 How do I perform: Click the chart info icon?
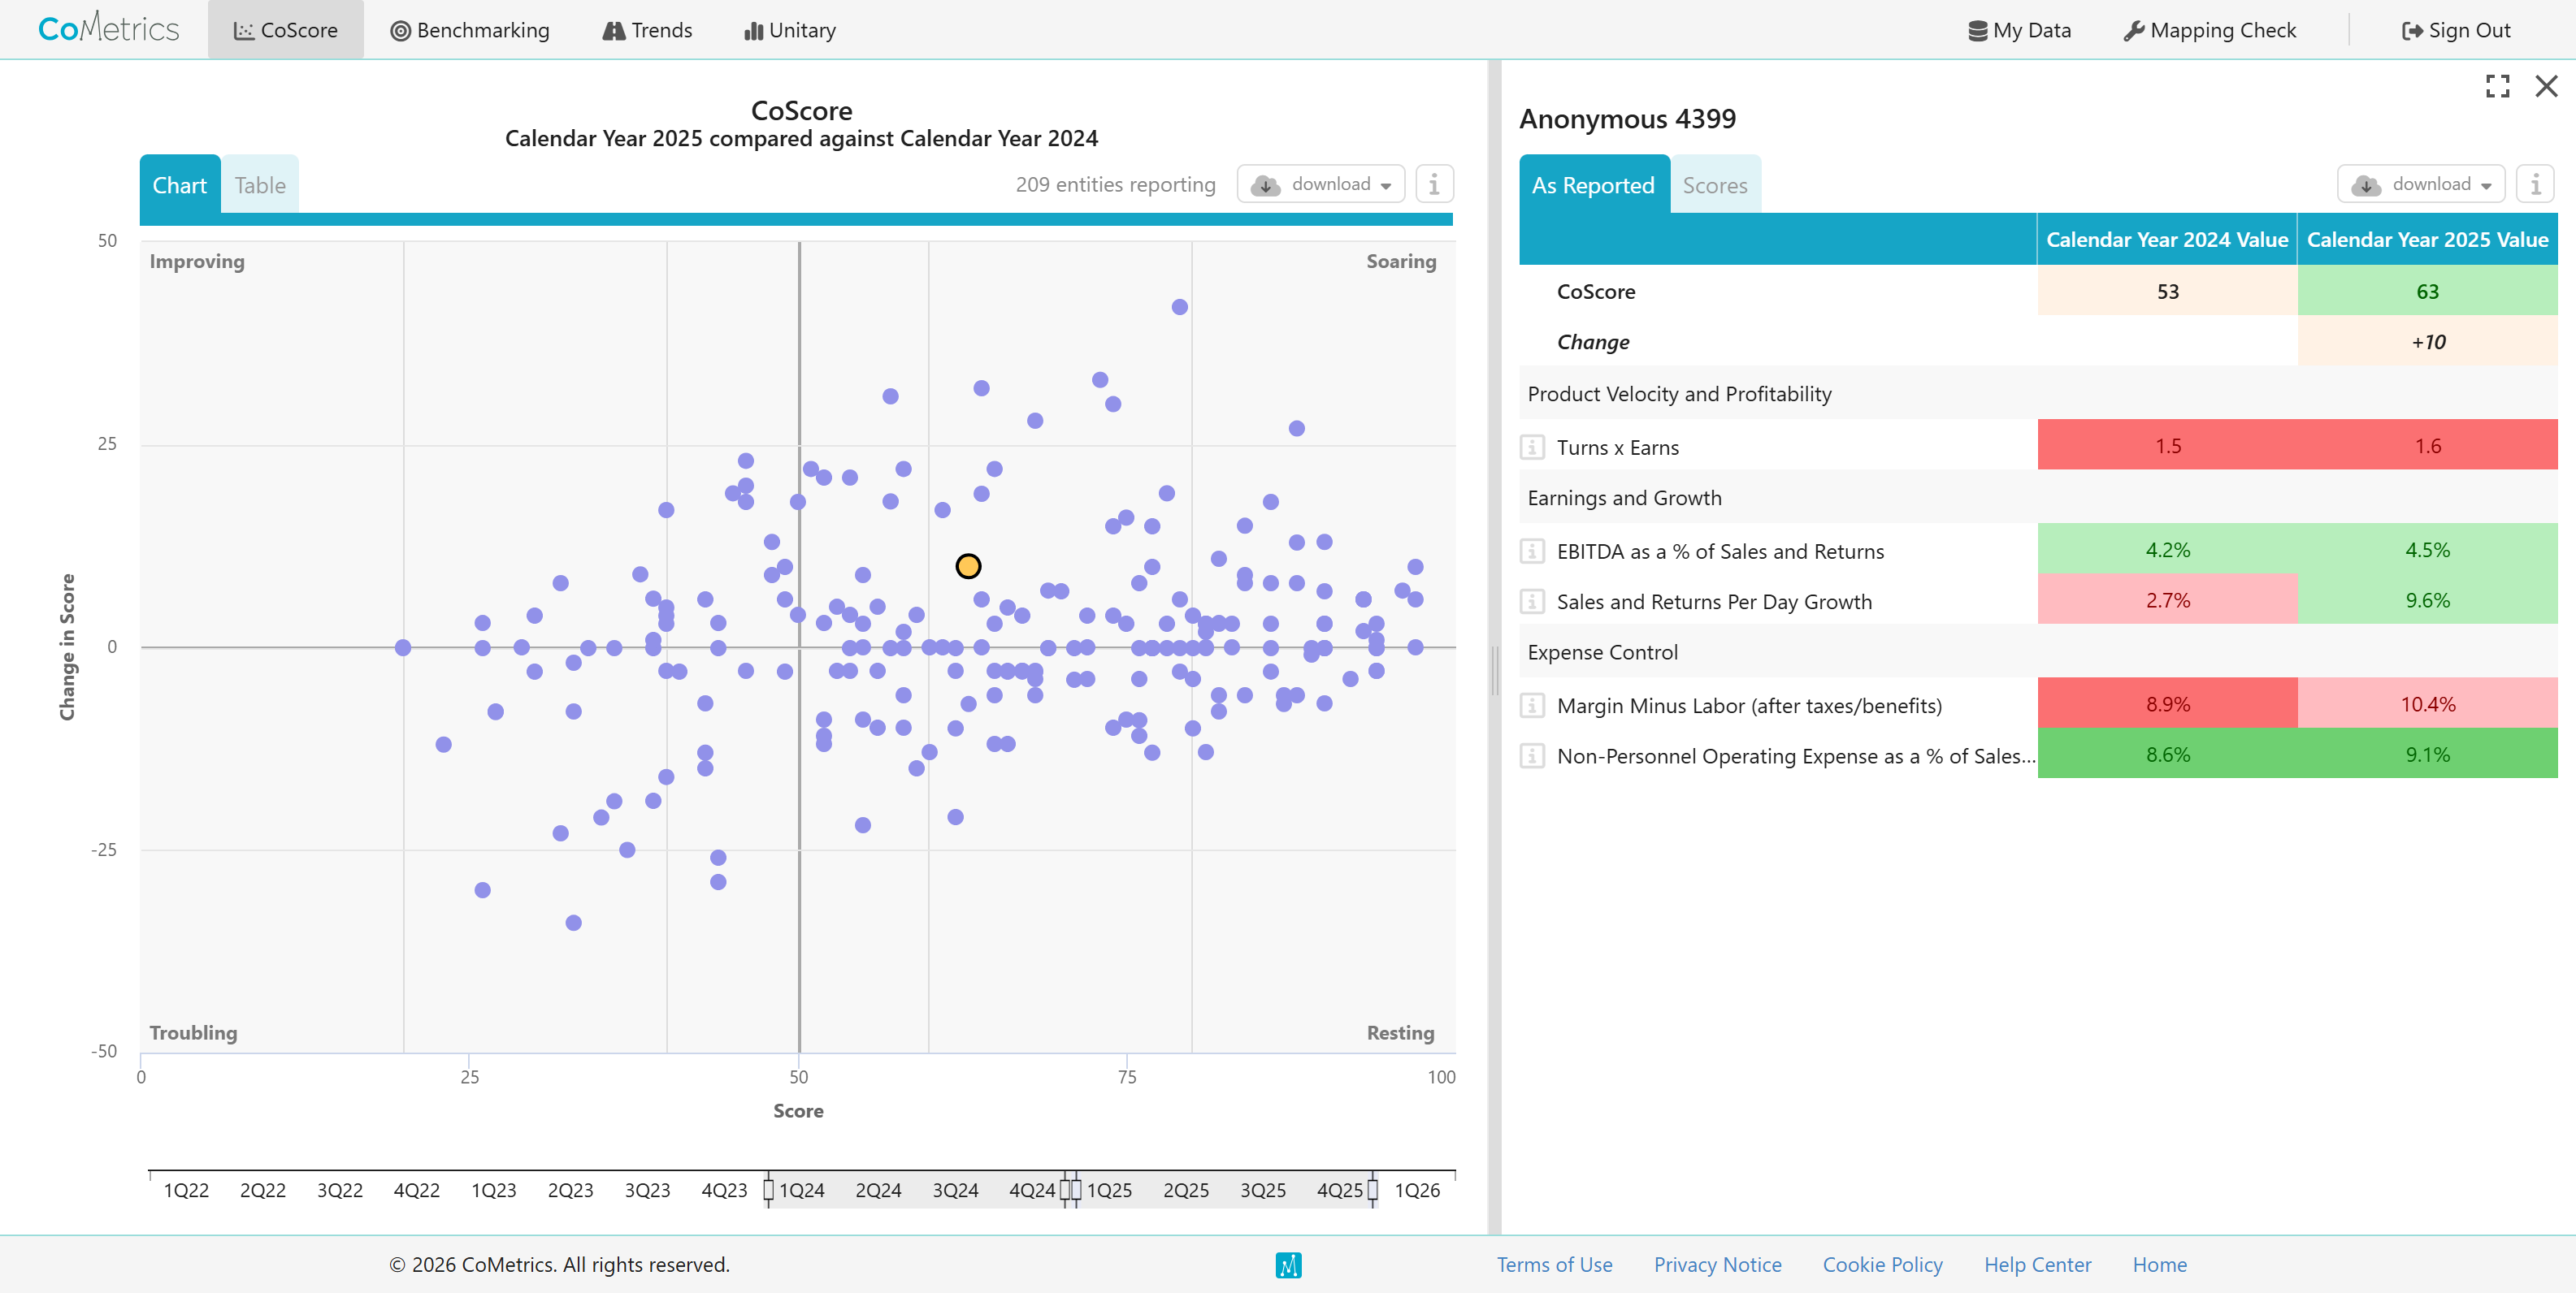(x=1434, y=184)
